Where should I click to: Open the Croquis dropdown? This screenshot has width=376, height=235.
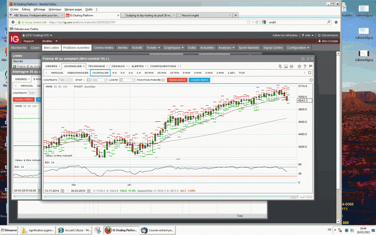pos(120,66)
